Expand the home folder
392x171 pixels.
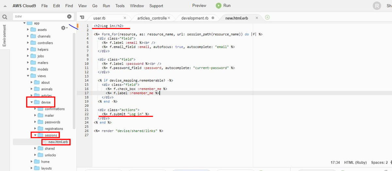[32, 162]
